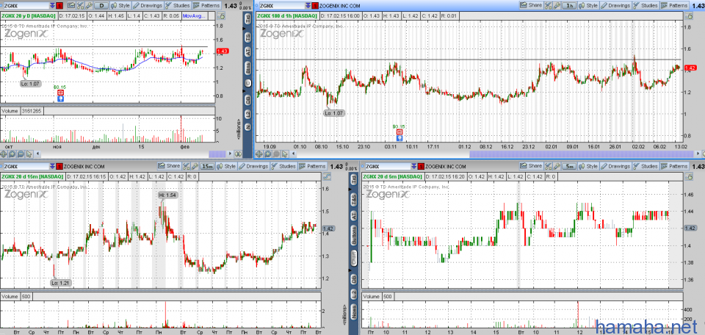Select the pointer cursor tool under the daily chart

29,154
